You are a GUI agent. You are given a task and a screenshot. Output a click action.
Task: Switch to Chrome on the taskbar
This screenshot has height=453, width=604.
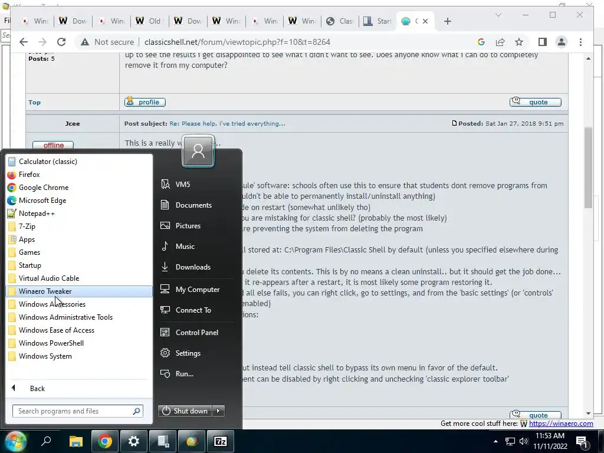[x=105, y=441]
